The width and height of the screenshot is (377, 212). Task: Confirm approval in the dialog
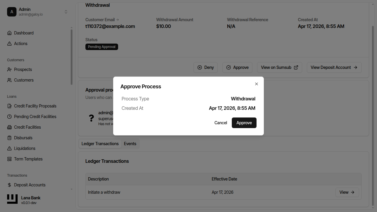[244, 123]
